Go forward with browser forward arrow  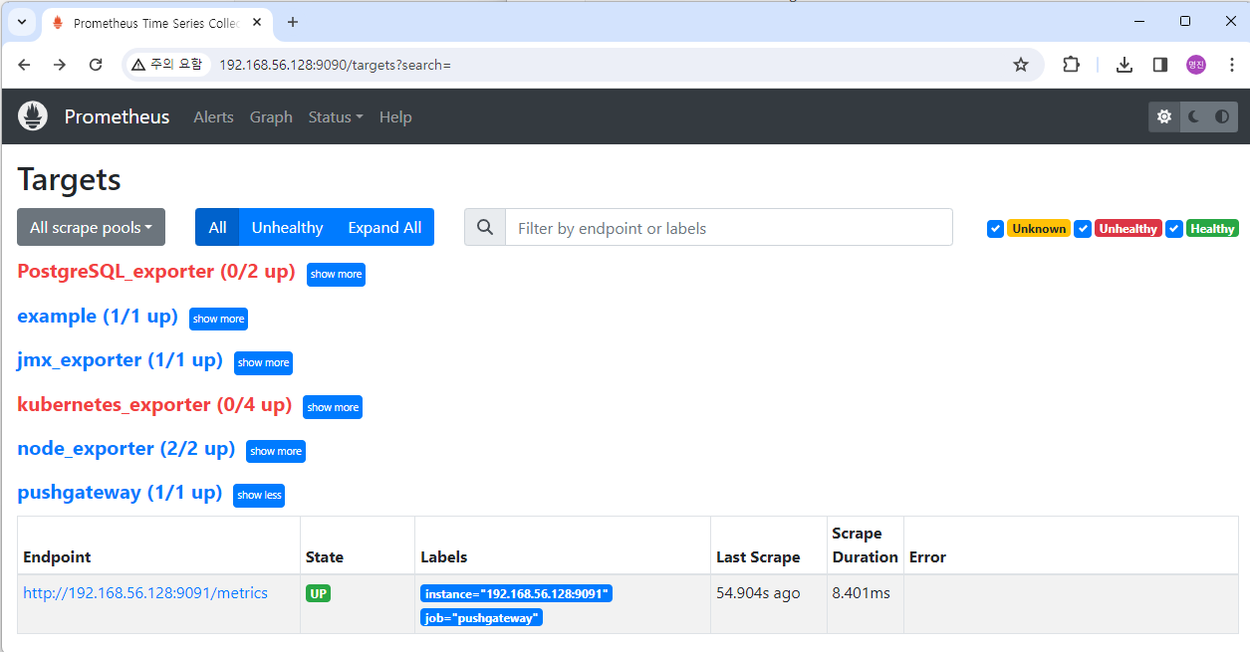(x=60, y=65)
